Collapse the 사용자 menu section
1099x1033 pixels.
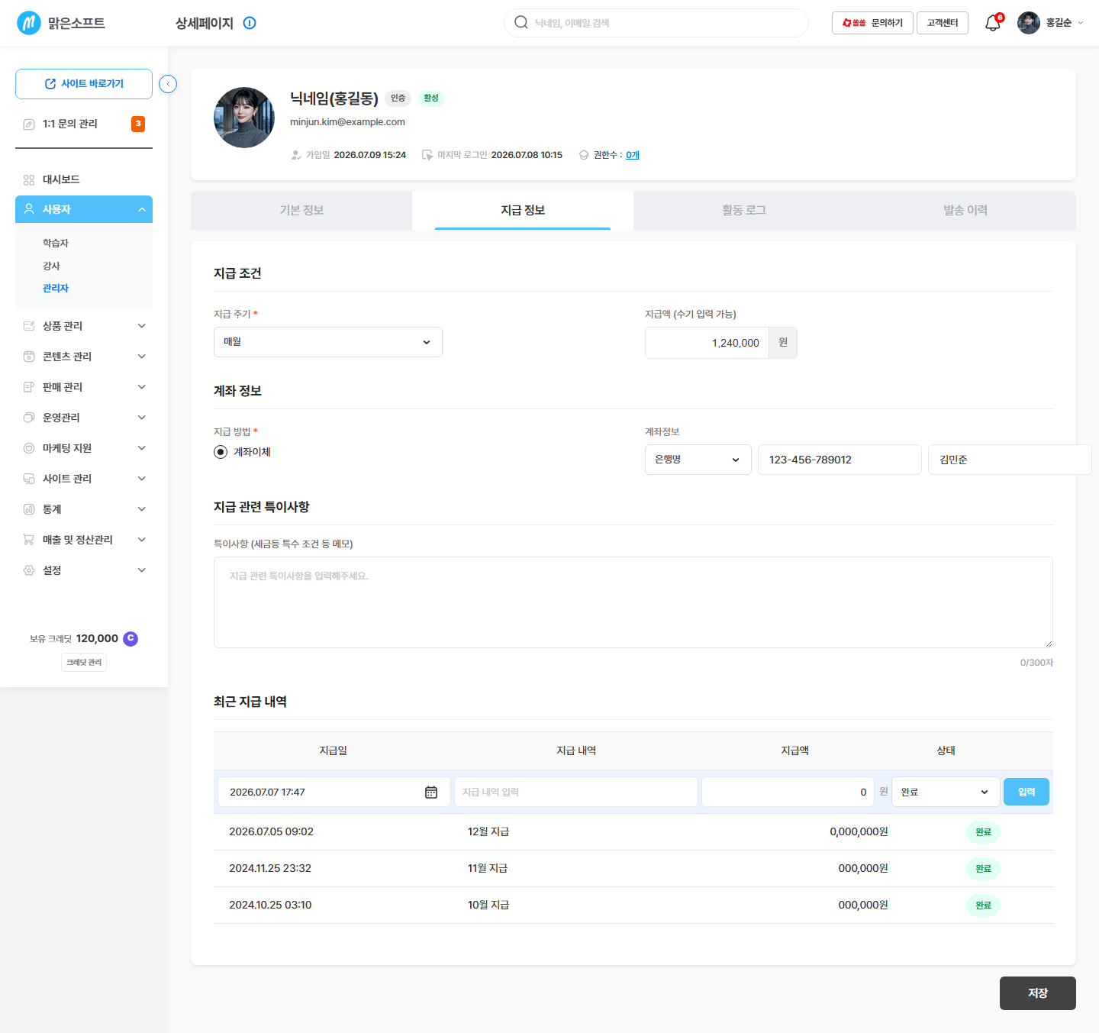(142, 209)
